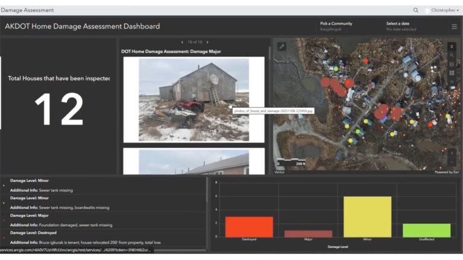Image resolution: width=463 pixels, height=260 pixels.
Task: Open the Select a date selector
Action: click(x=401, y=26)
